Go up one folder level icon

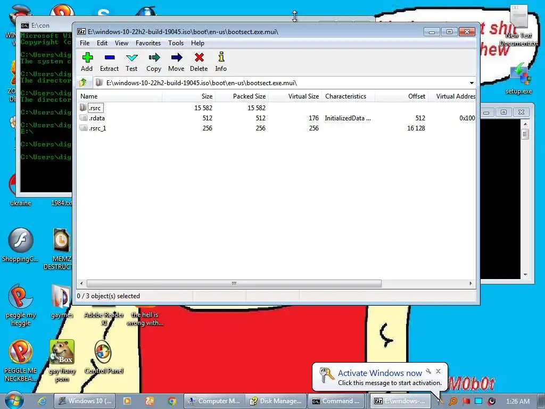[82, 83]
